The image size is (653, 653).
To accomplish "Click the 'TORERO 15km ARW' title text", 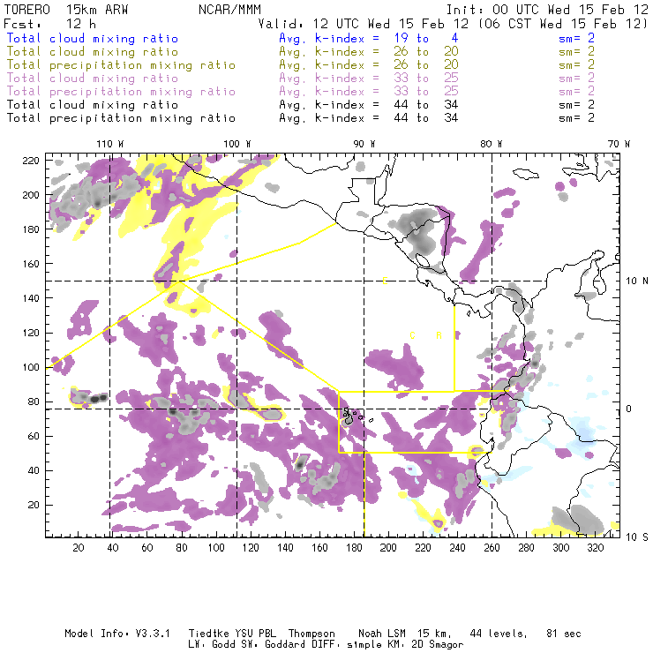I will point(66,10).
